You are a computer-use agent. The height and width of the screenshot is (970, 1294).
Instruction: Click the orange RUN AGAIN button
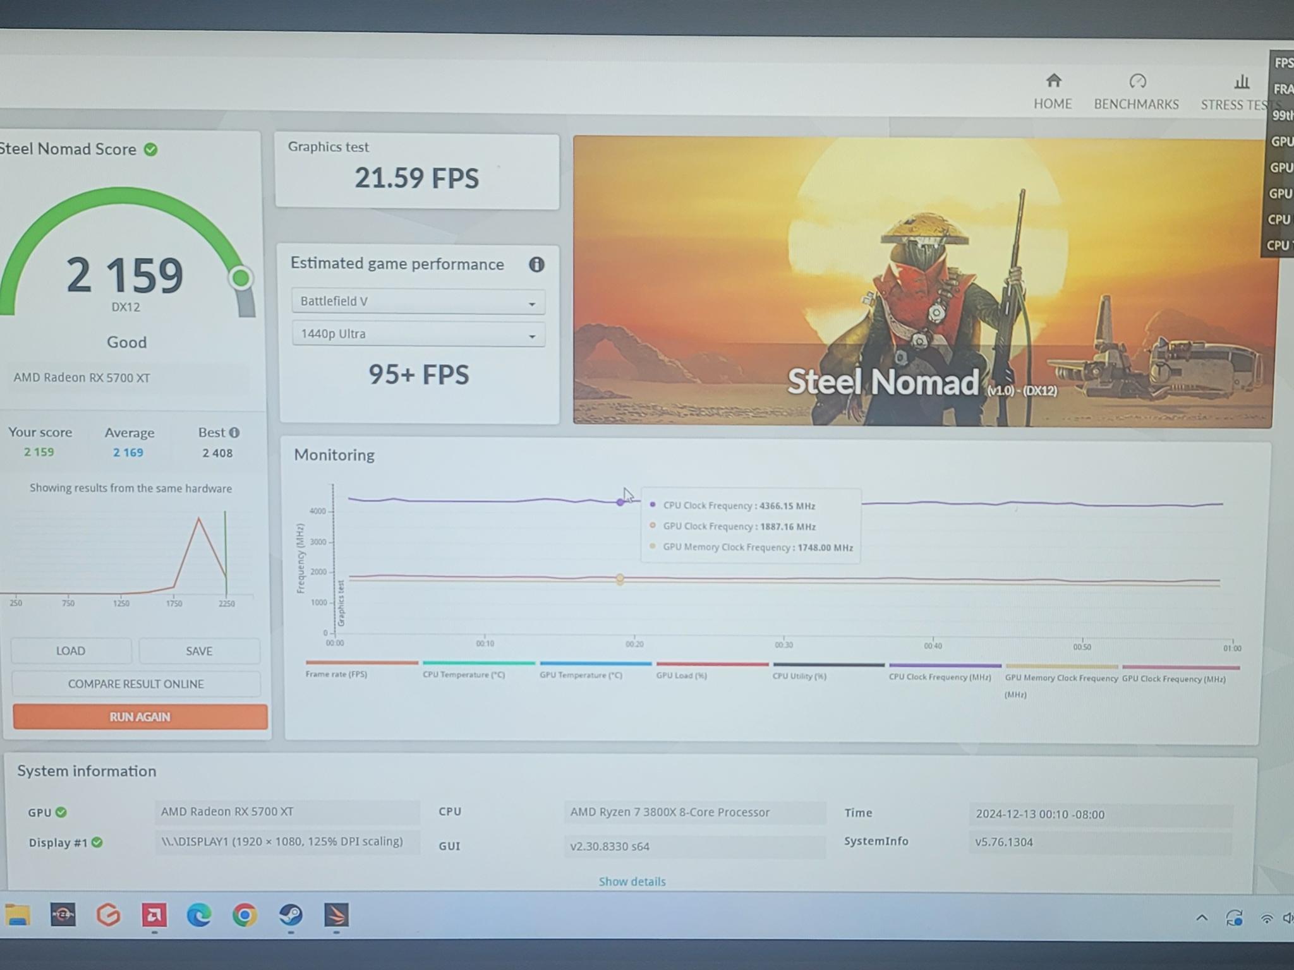pos(140,717)
